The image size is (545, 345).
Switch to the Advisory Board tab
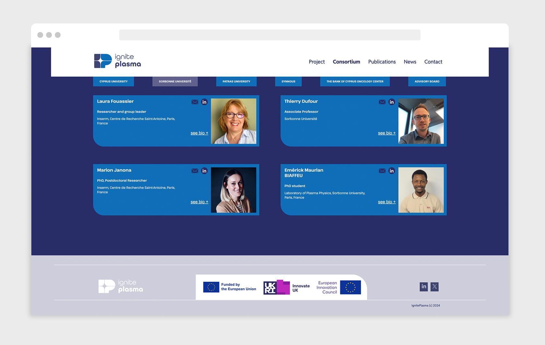pyautogui.click(x=427, y=81)
